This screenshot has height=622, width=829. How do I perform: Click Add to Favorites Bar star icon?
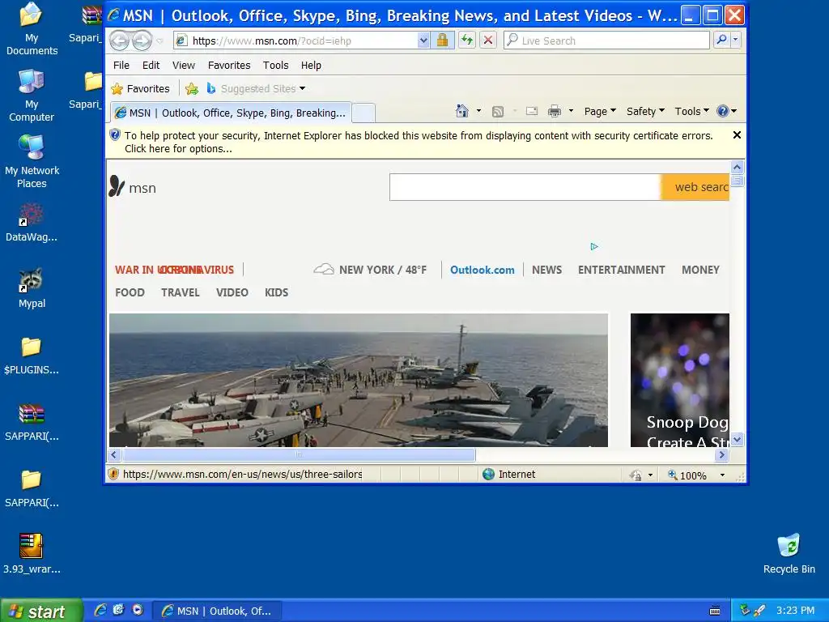192,89
